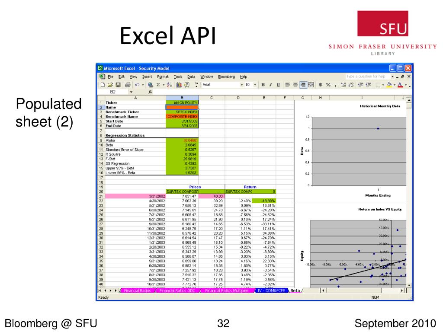The width and height of the screenshot is (443, 332).
Task: Switch to the Financial Ratios GDC sheet tab
Action: (177, 290)
